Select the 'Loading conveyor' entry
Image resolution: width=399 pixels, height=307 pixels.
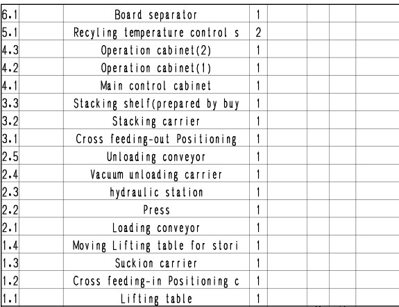(156, 228)
